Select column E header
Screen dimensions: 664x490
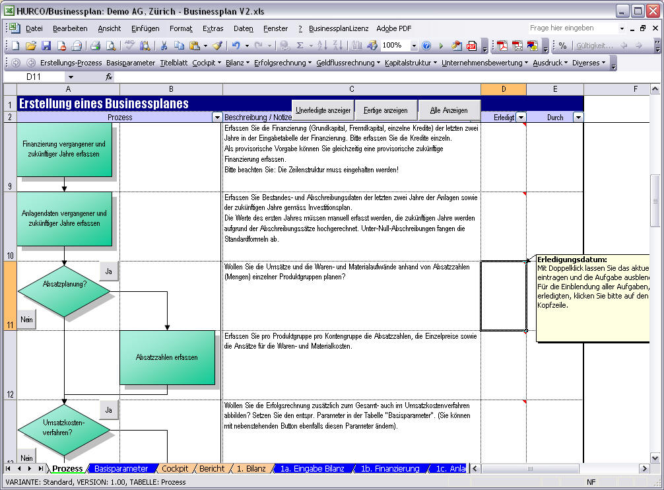point(554,89)
